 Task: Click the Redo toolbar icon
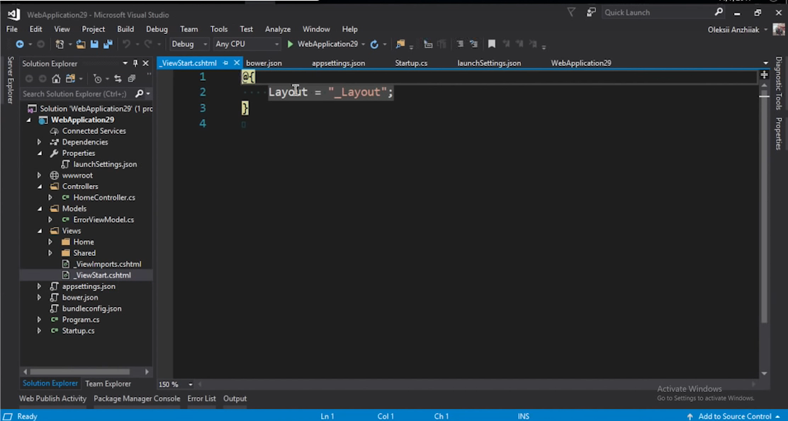(147, 44)
